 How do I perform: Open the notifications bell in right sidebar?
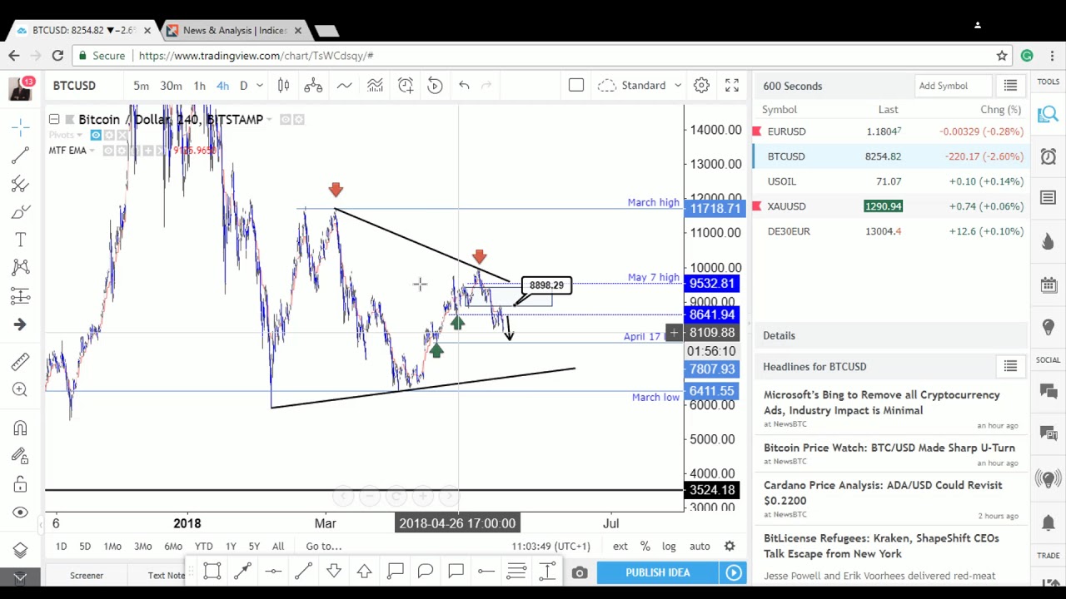tap(1049, 522)
